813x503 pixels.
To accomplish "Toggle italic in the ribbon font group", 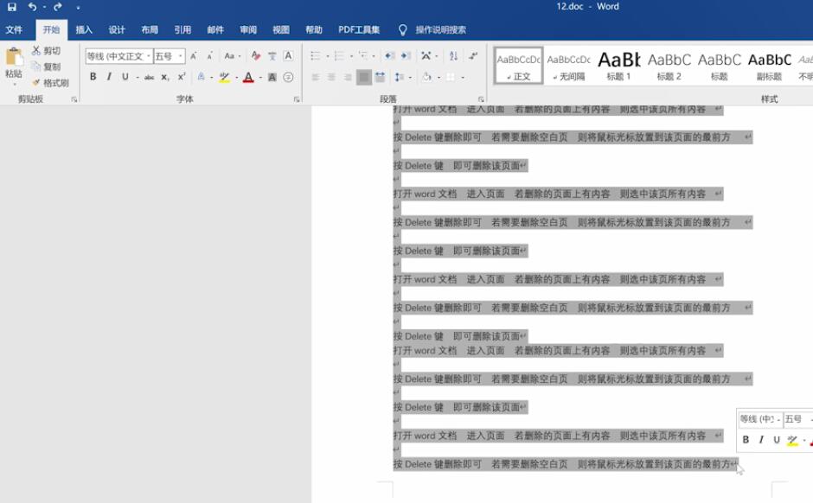I will tap(109, 77).
